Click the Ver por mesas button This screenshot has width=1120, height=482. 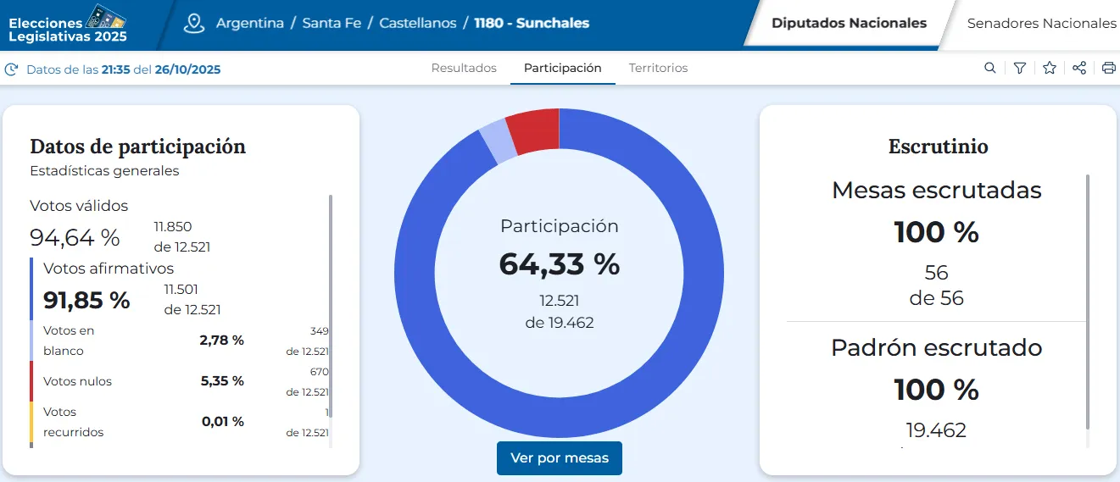coord(559,458)
